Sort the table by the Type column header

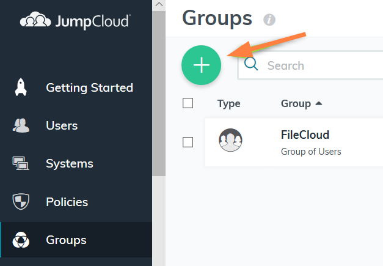pos(229,103)
